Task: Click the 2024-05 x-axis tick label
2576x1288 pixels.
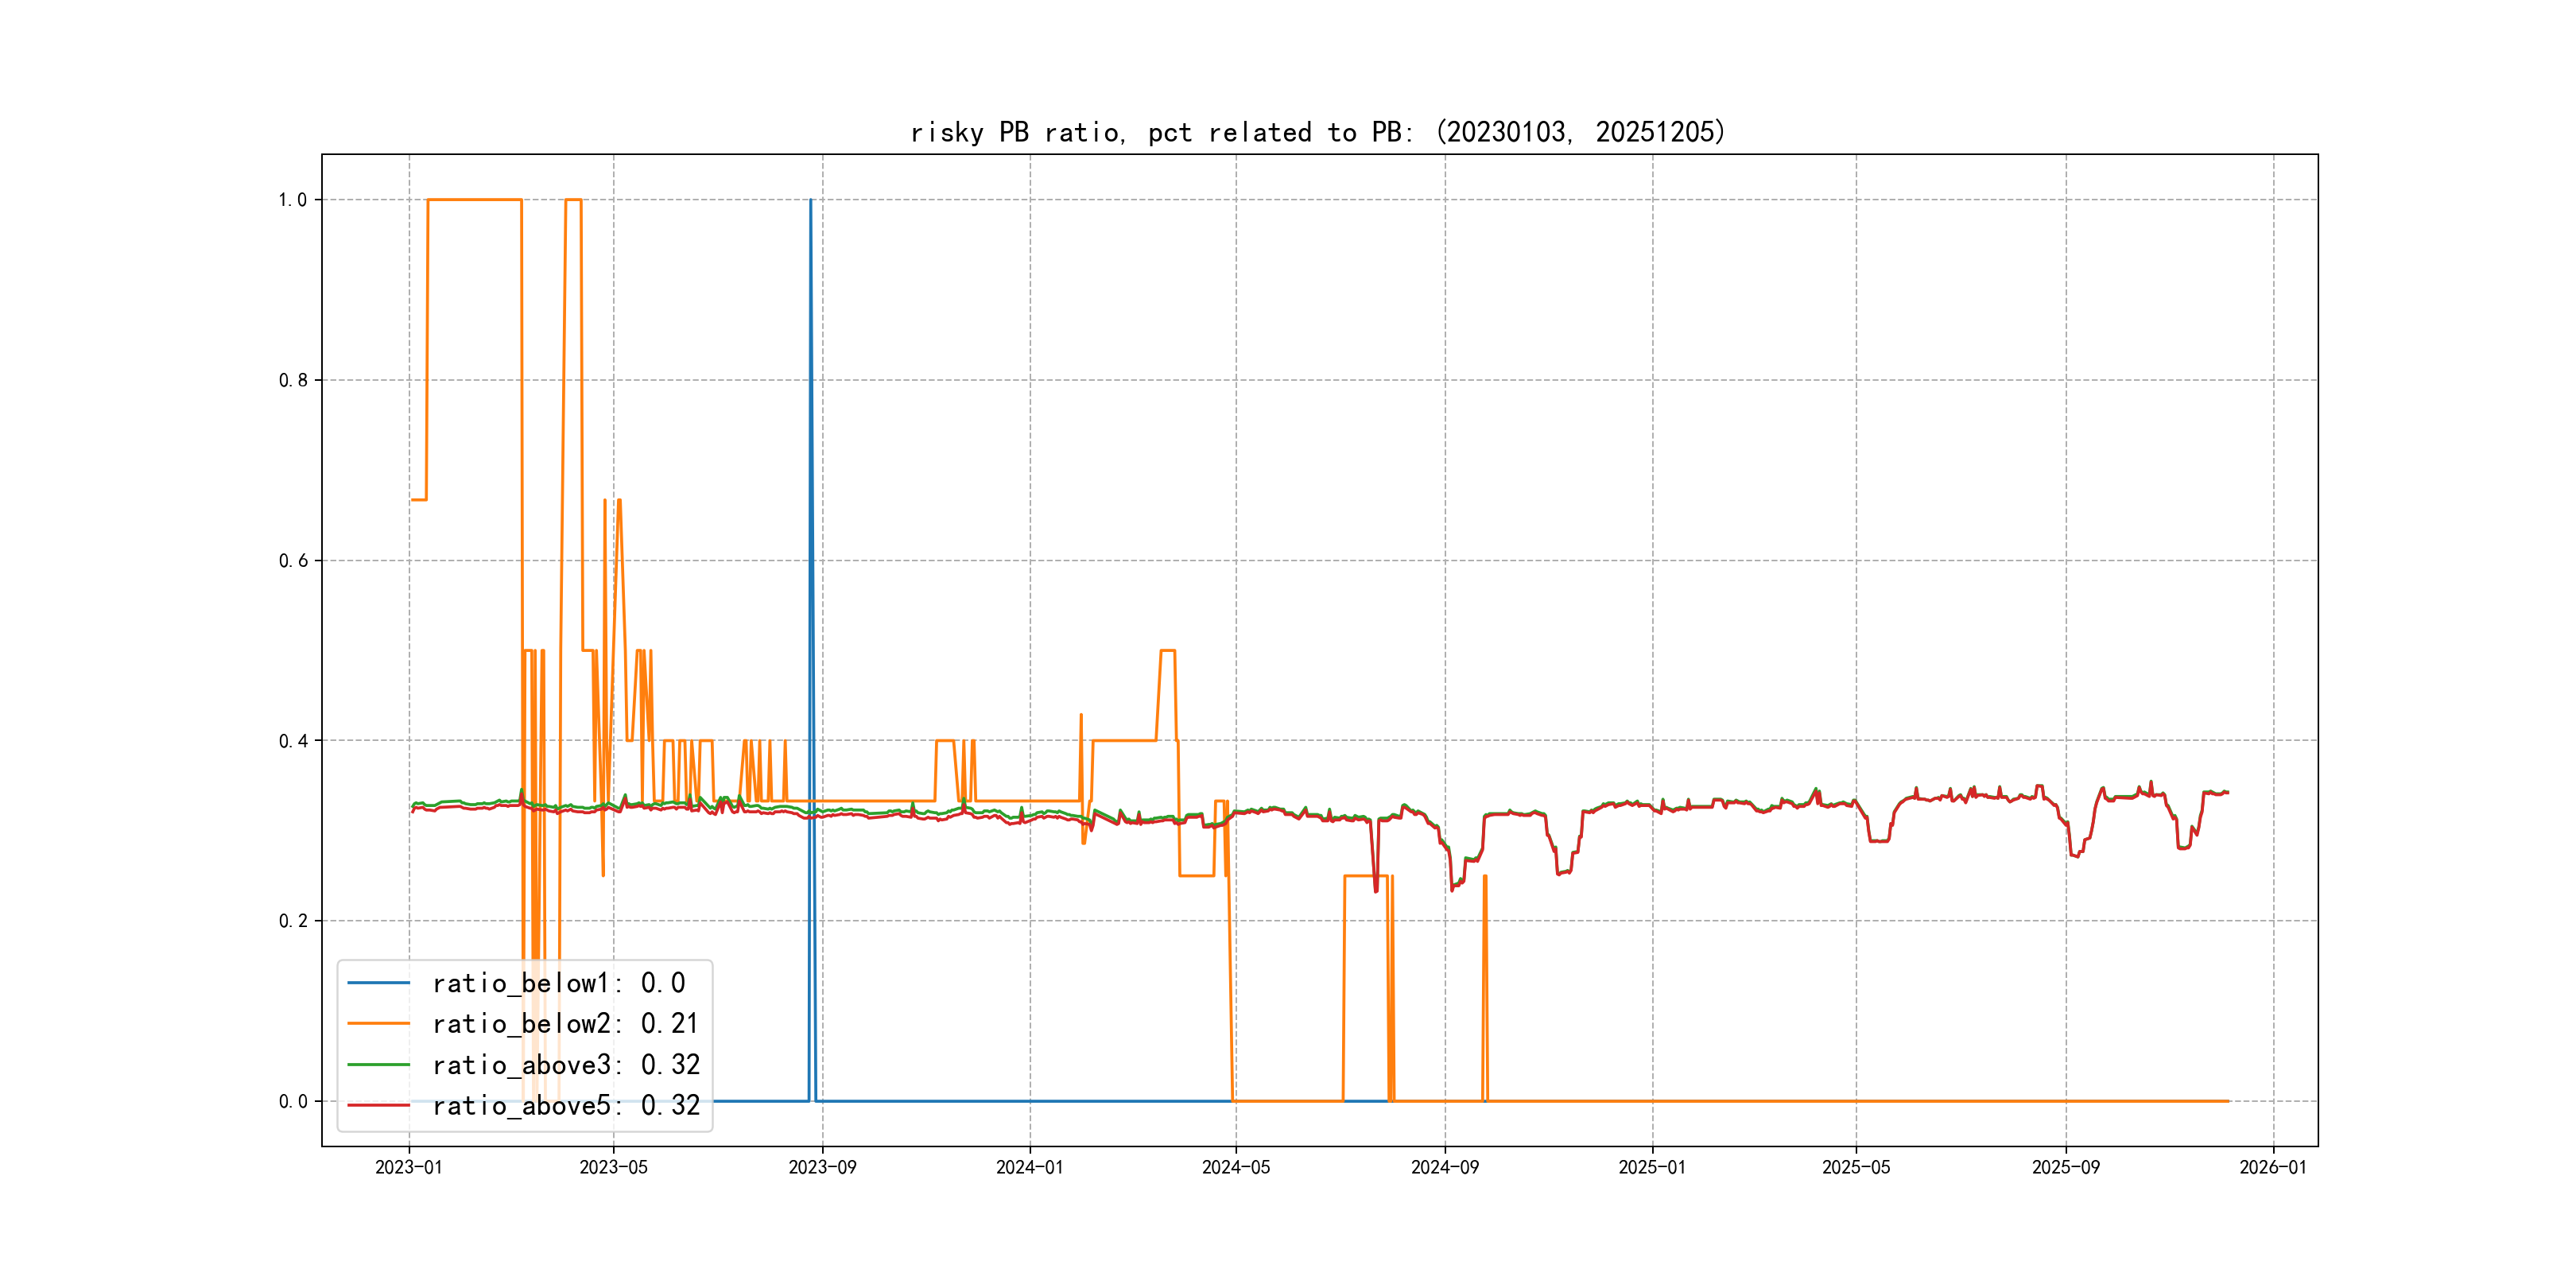Action: point(1236,1168)
